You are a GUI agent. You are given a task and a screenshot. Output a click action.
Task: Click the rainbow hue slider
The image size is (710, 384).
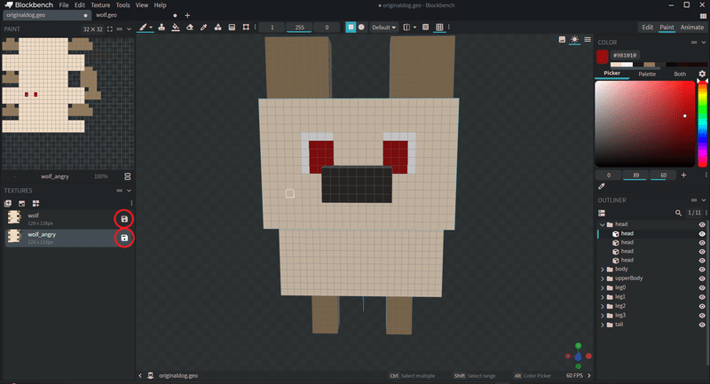(x=701, y=124)
